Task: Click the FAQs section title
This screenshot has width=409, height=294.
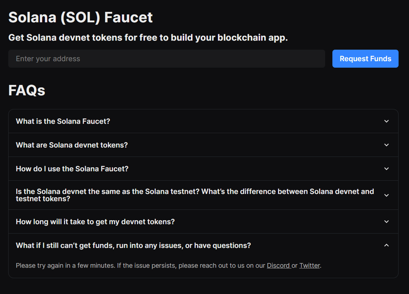Action: tap(26, 90)
